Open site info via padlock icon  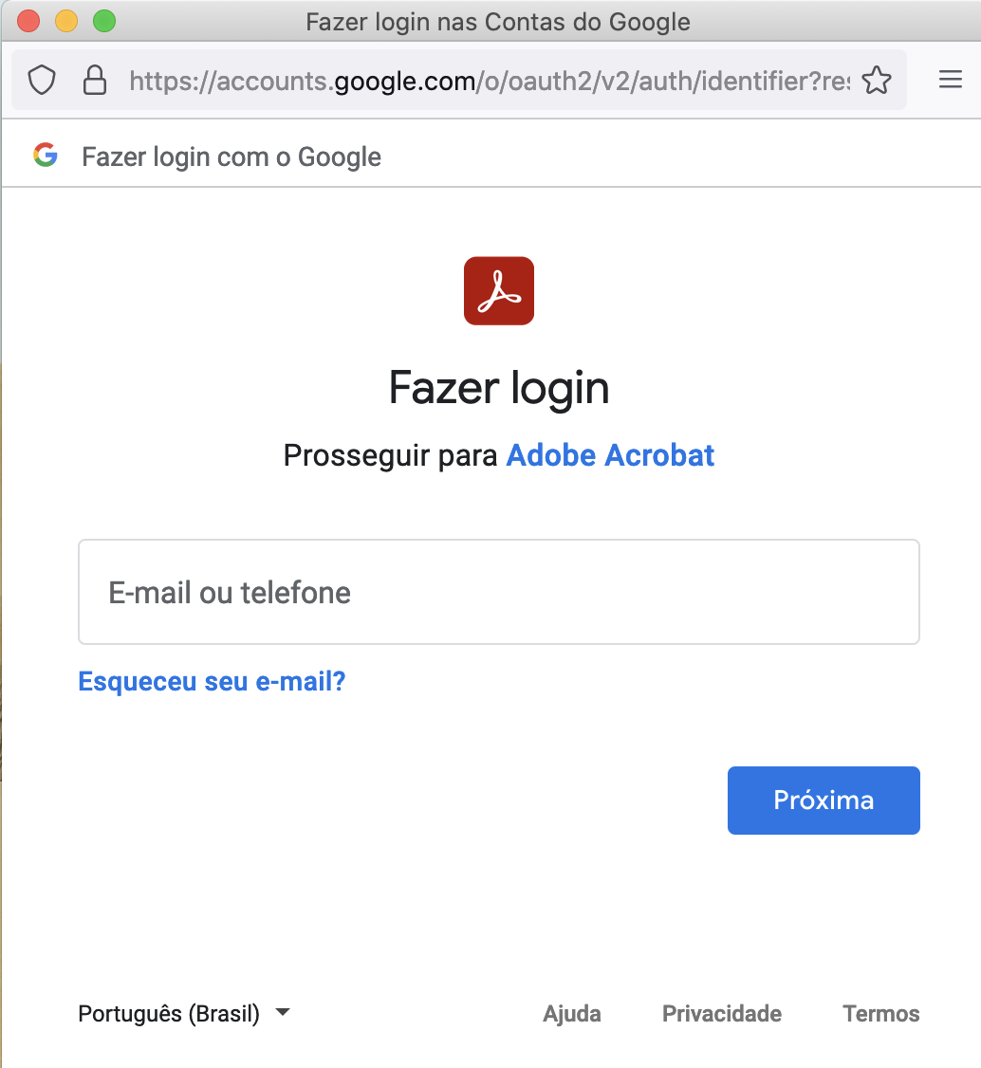[x=95, y=81]
